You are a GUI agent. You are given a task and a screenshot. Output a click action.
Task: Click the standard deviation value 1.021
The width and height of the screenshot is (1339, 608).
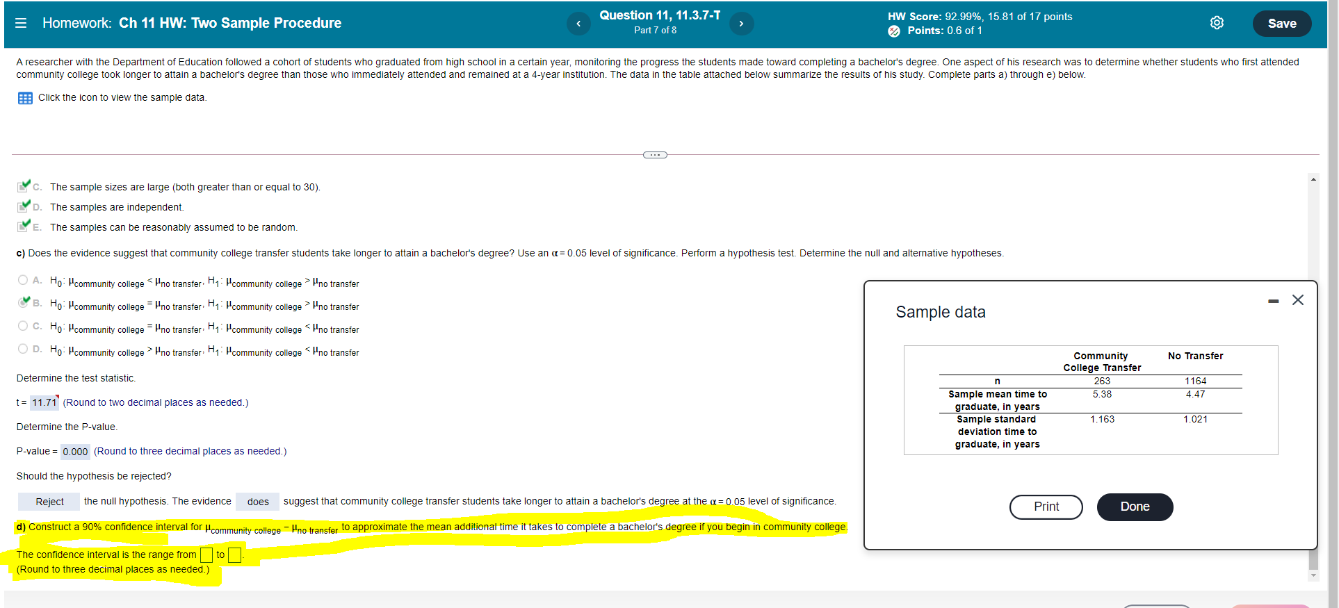pyautogui.click(x=1196, y=419)
